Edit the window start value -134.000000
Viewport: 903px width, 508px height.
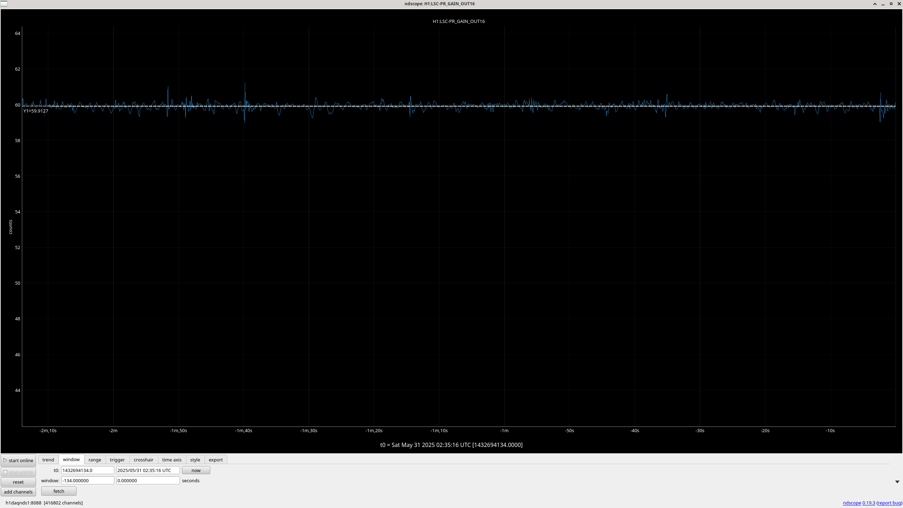coord(88,480)
